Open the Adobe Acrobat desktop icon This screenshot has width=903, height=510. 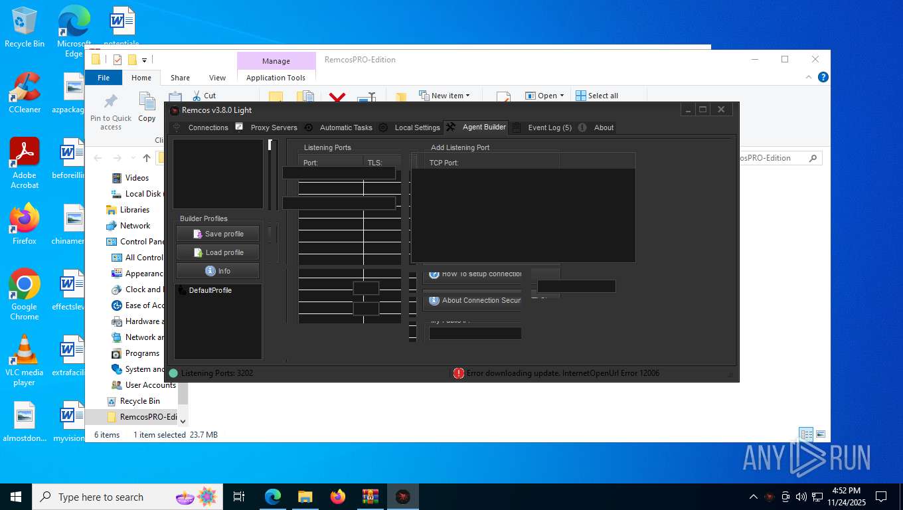25,163
